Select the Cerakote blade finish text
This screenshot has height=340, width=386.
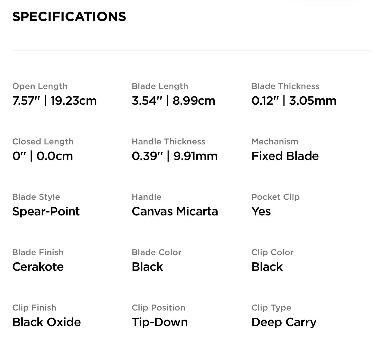pyautogui.click(x=38, y=267)
